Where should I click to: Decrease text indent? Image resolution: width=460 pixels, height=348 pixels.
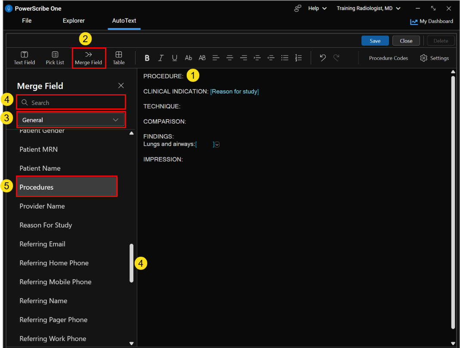tap(271, 58)
